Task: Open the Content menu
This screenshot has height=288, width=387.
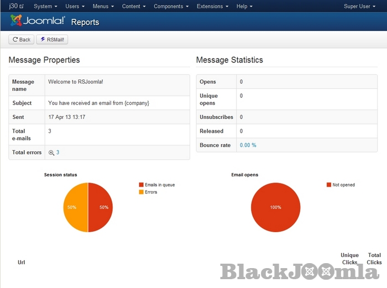Action: [x=134, y=7]
